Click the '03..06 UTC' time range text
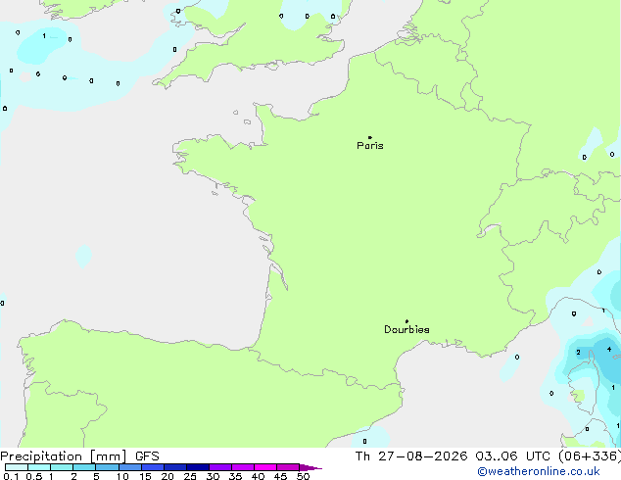The height and width of the screenshot is (480, 621). point(513,456)
